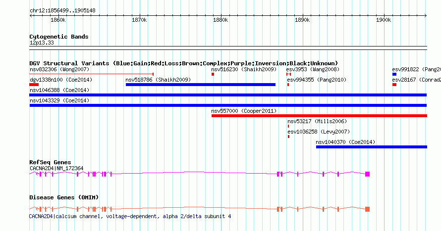Select the blue nsv1043329 full-width gain bar
Screen dimensions: 441x231
(x=228, y=105)
